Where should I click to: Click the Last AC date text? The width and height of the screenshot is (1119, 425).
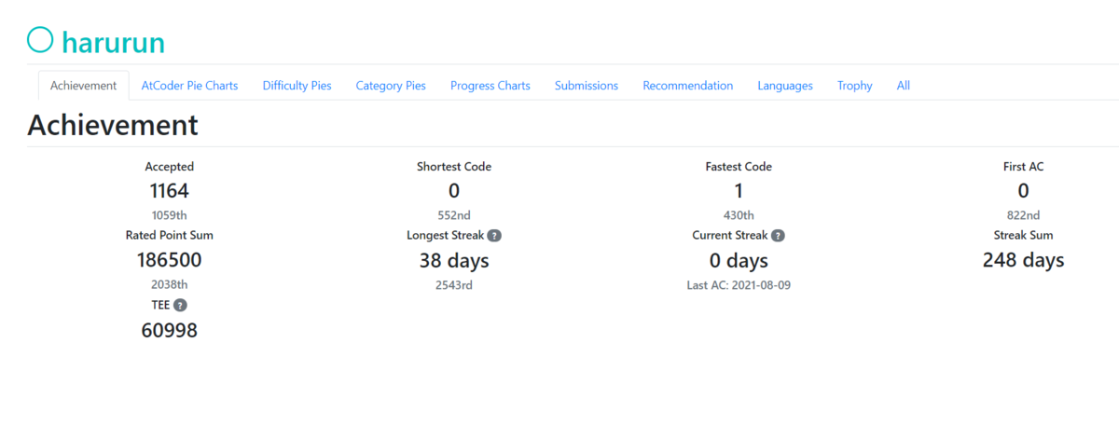tap(739, 284)
